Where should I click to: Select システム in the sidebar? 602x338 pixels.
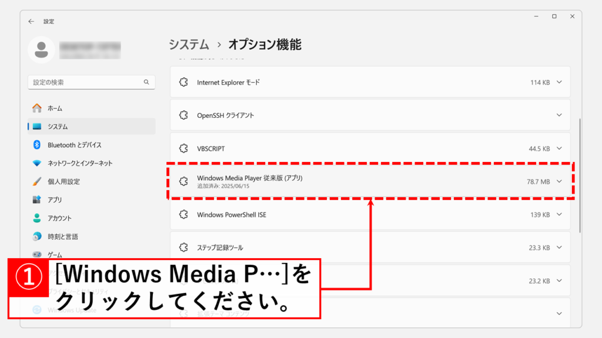click(x=92, y=127)
